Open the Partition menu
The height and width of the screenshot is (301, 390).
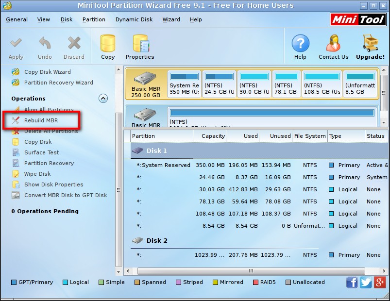coord(94,19)
